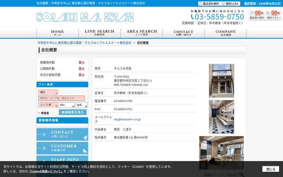Click the sky@soraumi-r.co.jp email link

[x=127, y=119]
